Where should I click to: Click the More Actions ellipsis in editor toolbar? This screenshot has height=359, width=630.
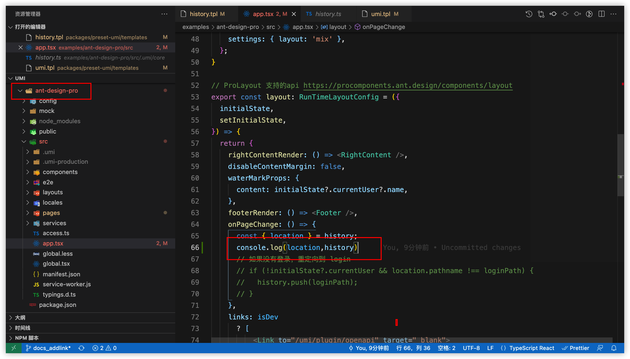coord(613,14)
